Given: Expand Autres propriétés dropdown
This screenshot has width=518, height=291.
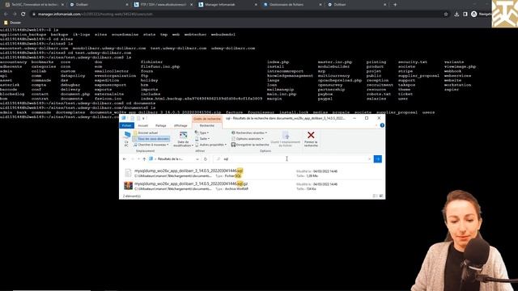Looking at the screenshot, I should tap(211, 145).
